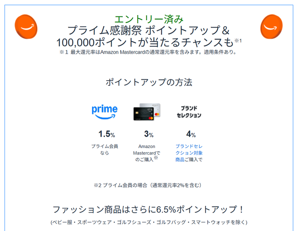Screen dimensions: 298x231
Task: Click the 4% brand selection rate
Action: pos(191,134)
